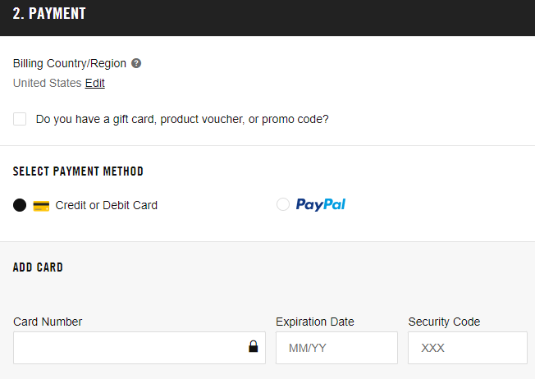The height and width of the screenshot is (379, 535).
Task: Click the MM/YY Expiration Date field
Action: [336, 348]
